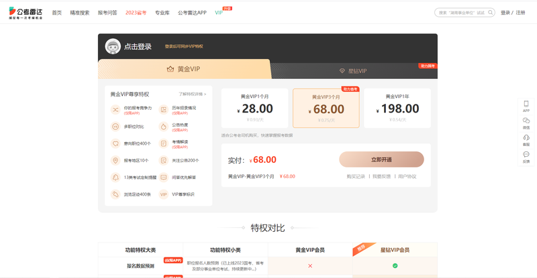Switch to the 星钻VIP tab
This screenshot has width=537, height=278.
click(x=354, y=71)
